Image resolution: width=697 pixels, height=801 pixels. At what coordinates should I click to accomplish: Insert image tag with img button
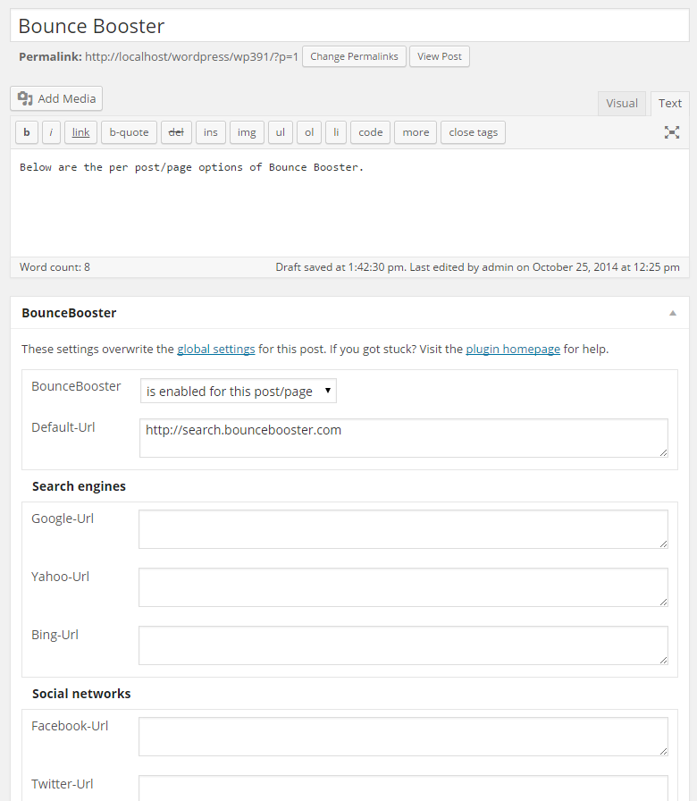click(247, 132)
